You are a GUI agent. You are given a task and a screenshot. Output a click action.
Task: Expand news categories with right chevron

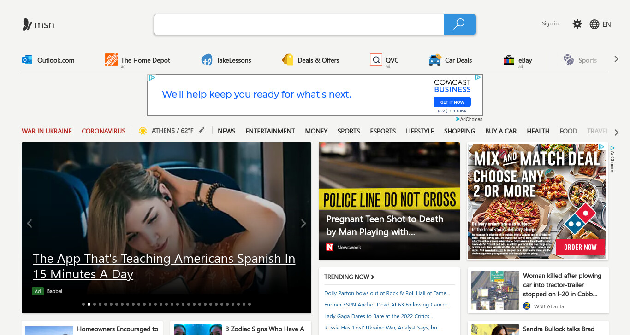click(x=617, y=133)
